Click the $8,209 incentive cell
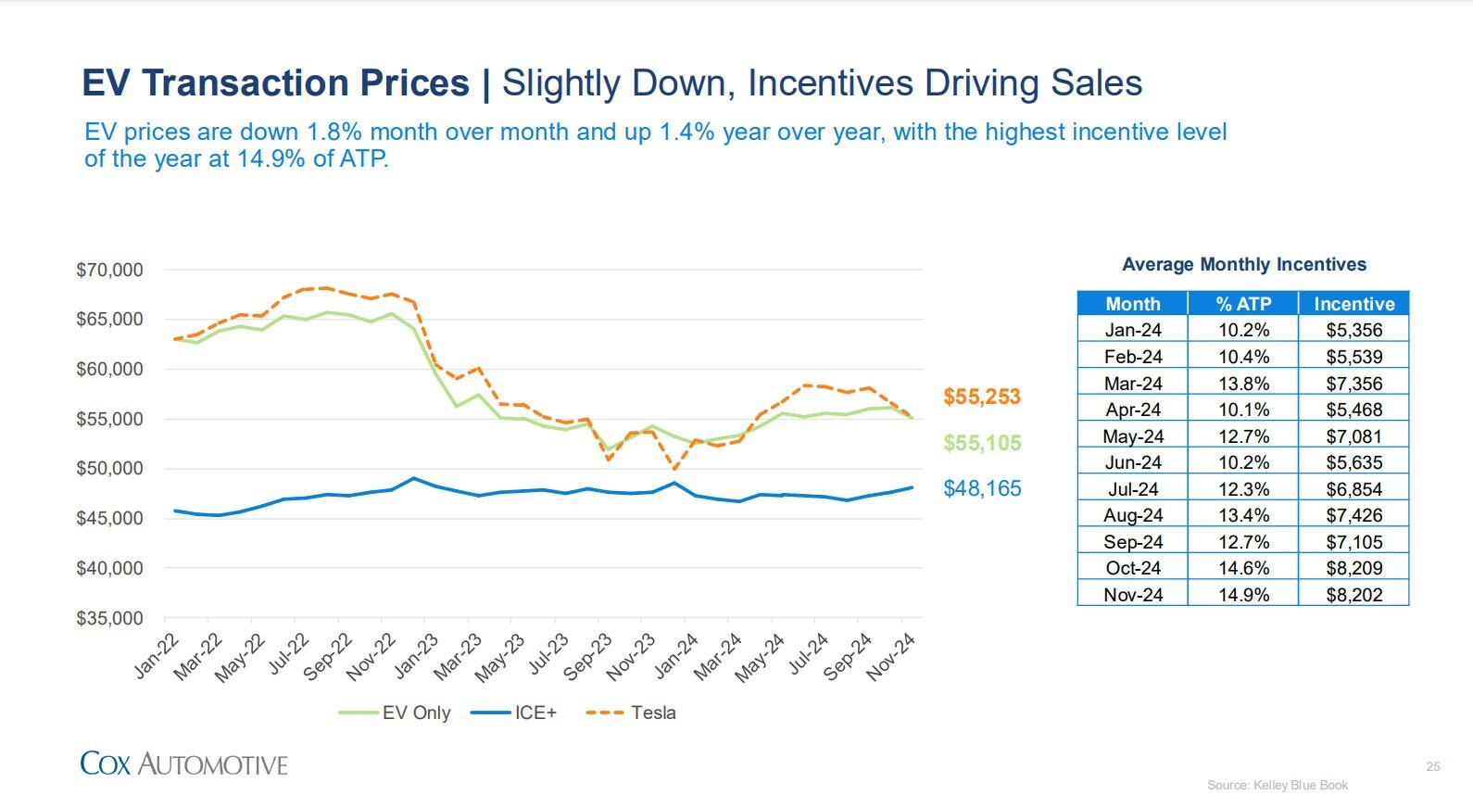1473x795 pixels. coord(1353,568)
